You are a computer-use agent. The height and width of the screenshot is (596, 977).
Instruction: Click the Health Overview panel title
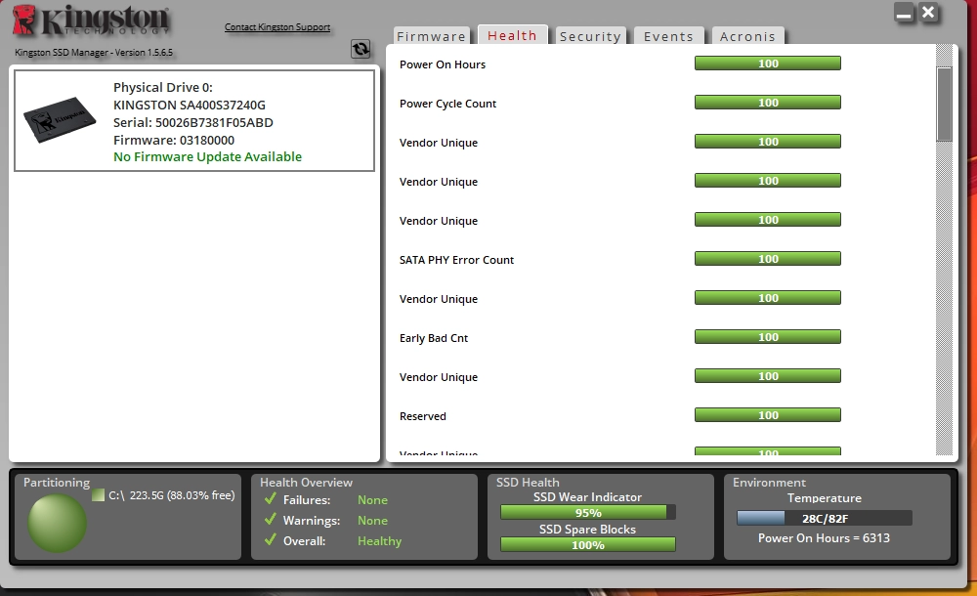(306, 483)
